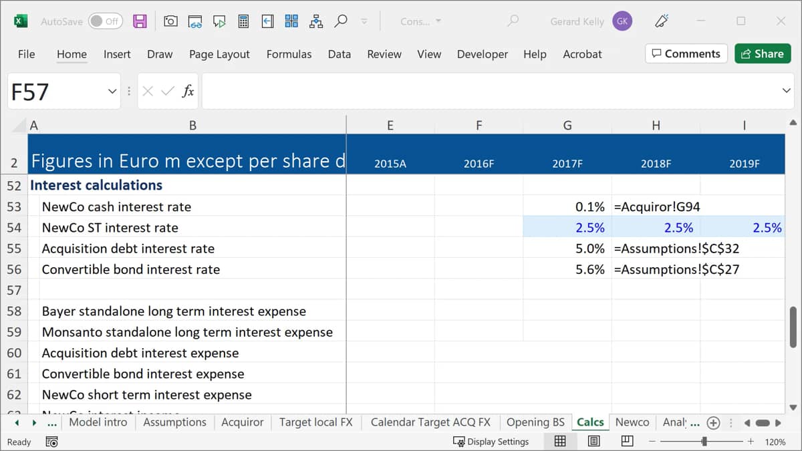Select the Convertible bond interest rate label
This screenshot has width=802, height=451.
tap(131, 269)
